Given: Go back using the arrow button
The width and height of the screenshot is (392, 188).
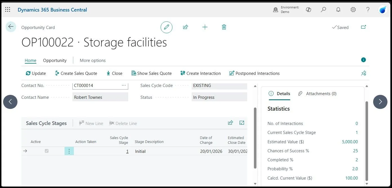Looking at the screenshot, I should click(x=11, y=27).
